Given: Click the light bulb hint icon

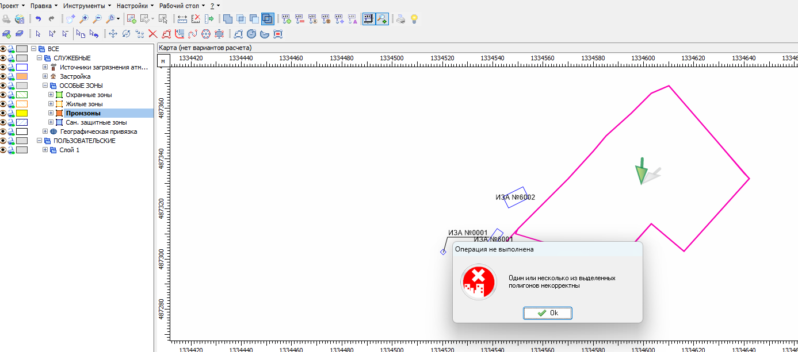Looking at the screenshot, I should pyautogui.click(x=414, y=19).
